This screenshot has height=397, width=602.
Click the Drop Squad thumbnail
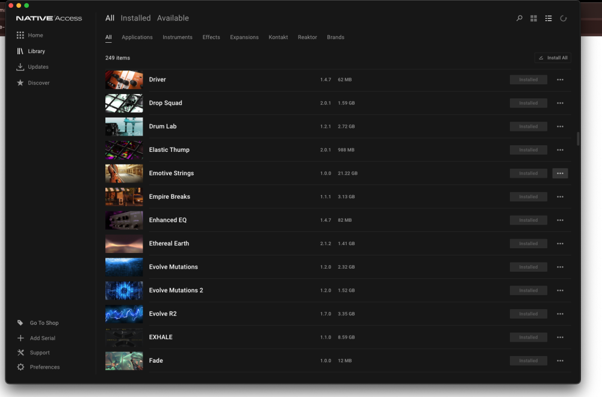(x=124, y=103)
